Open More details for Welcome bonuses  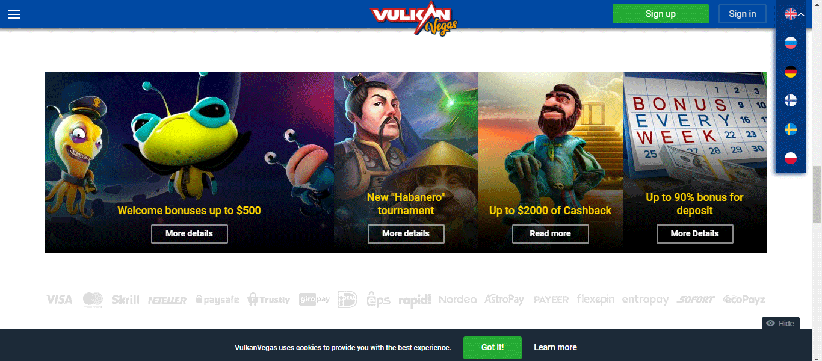(190, 233)
